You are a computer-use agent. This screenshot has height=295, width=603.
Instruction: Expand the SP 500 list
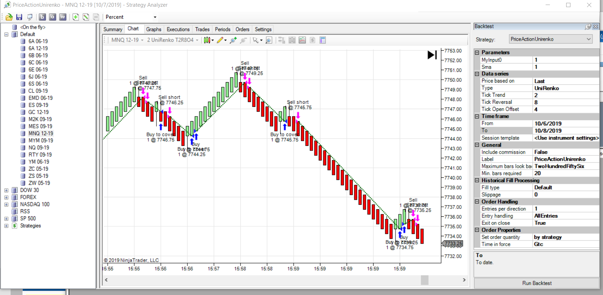point(6,219)
